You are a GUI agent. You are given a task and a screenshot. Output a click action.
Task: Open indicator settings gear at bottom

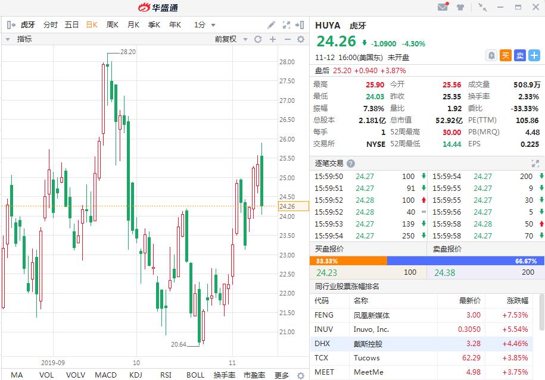(301, 375)
